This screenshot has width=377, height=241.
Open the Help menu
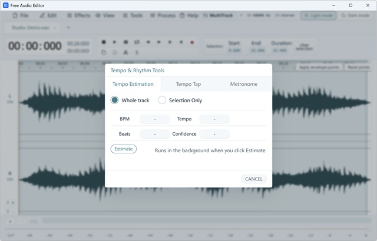tap(189, 16)
